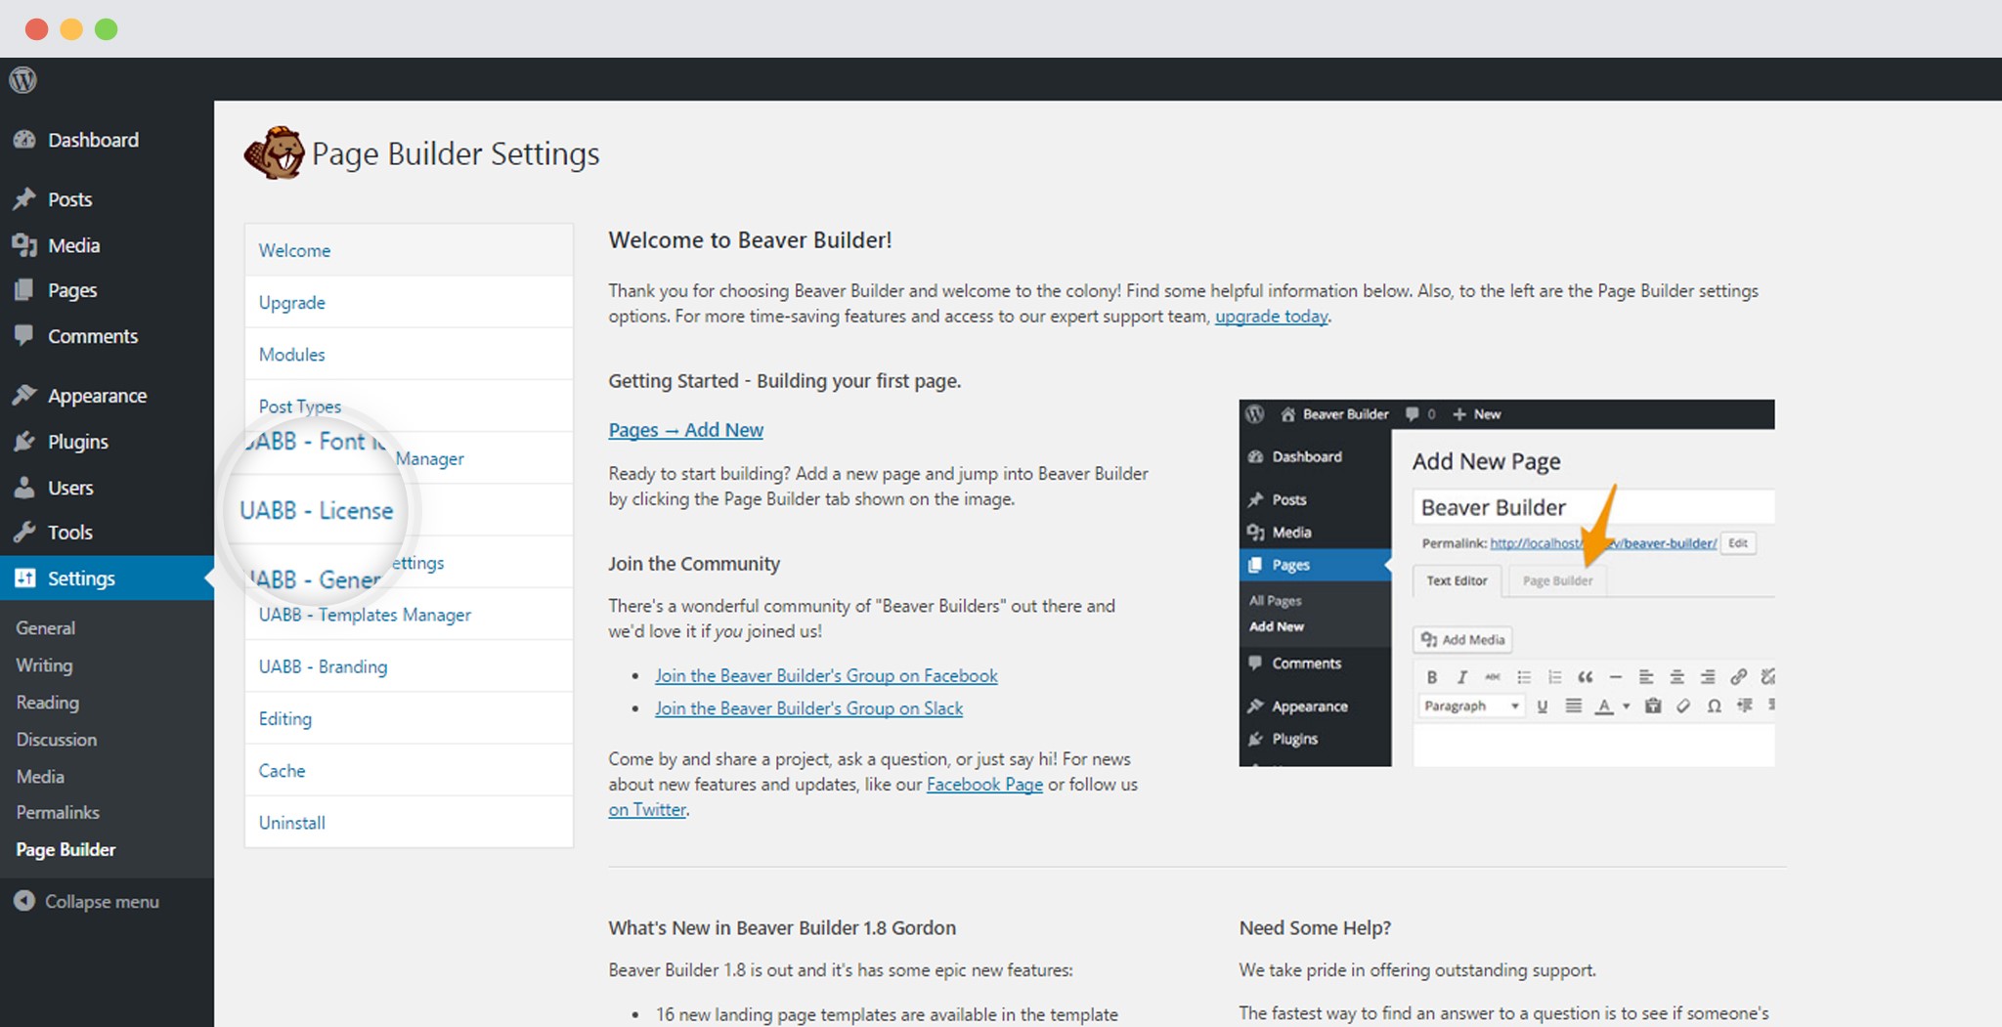
Task: Open Discussion settings submenu
Action: (56, 740)
